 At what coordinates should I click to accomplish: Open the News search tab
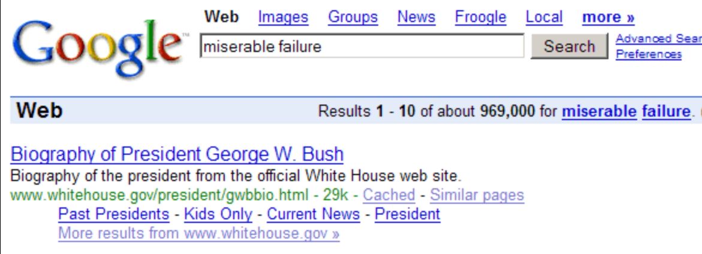(x=417, y=17)
